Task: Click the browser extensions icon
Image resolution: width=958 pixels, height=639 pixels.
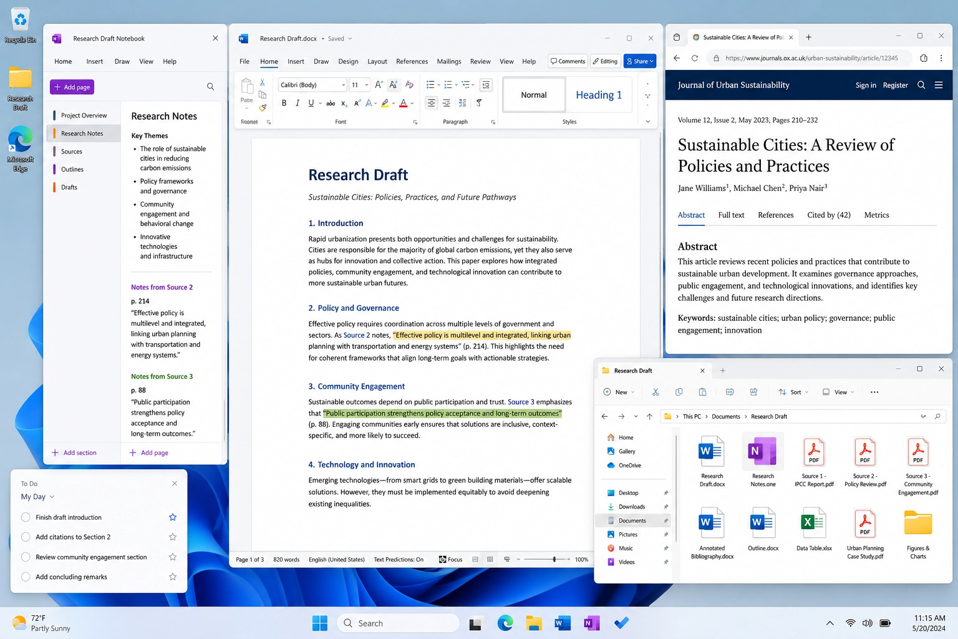Action: tap(924, 58)
